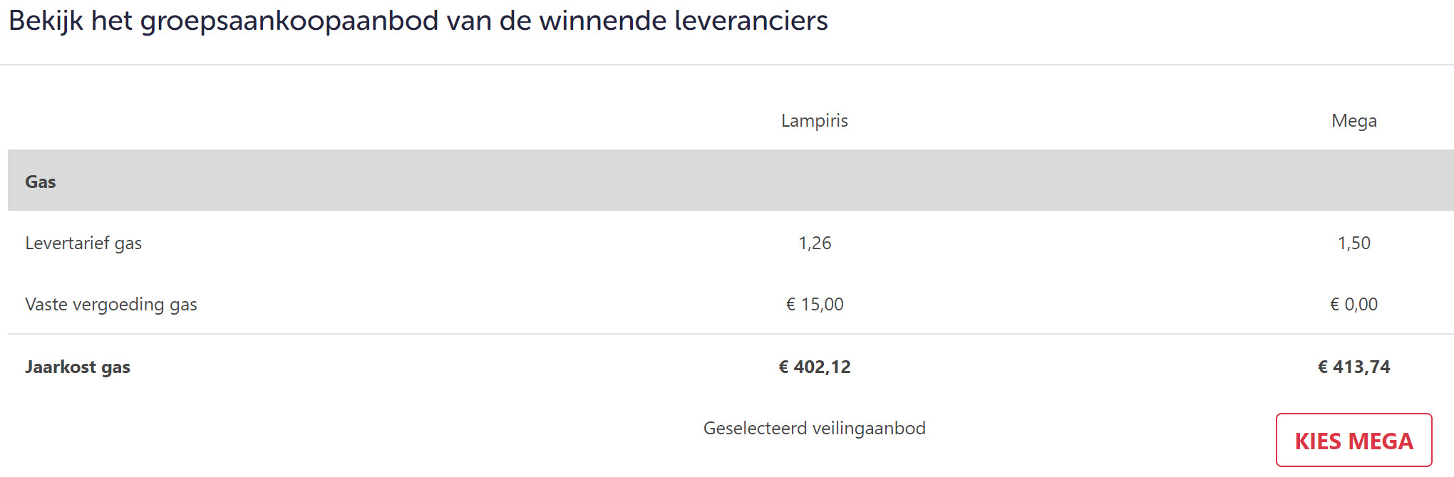Click the KIES MEGA button
1454x477 pixels.
click(1354, 441)
